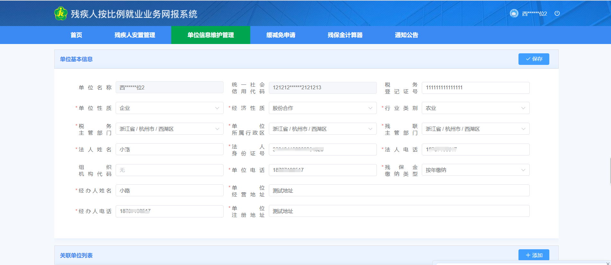Click the 保存 button

point(534,59)
